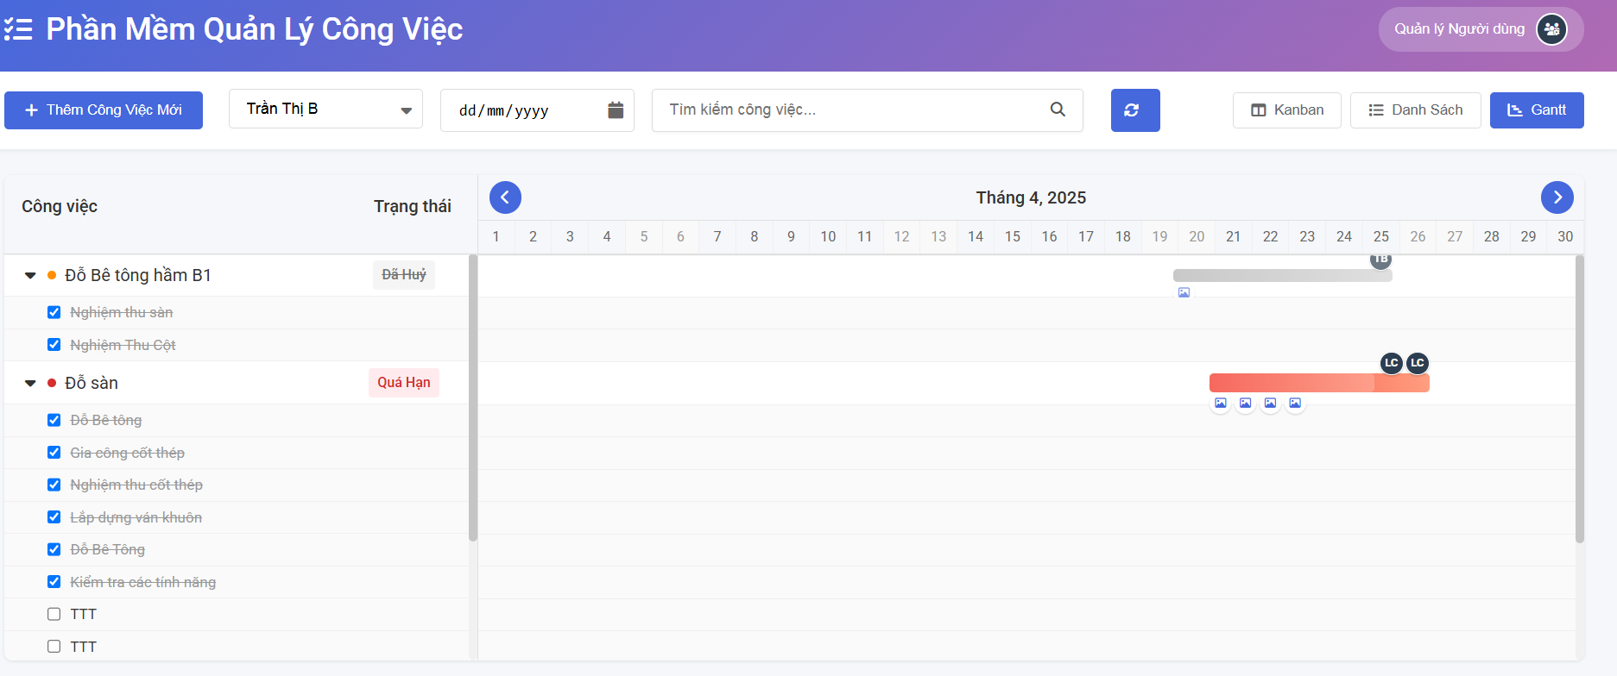Open the calendar picker icon
The width and height of the screenshot is (1617, 676).
(x=616, y=110)
